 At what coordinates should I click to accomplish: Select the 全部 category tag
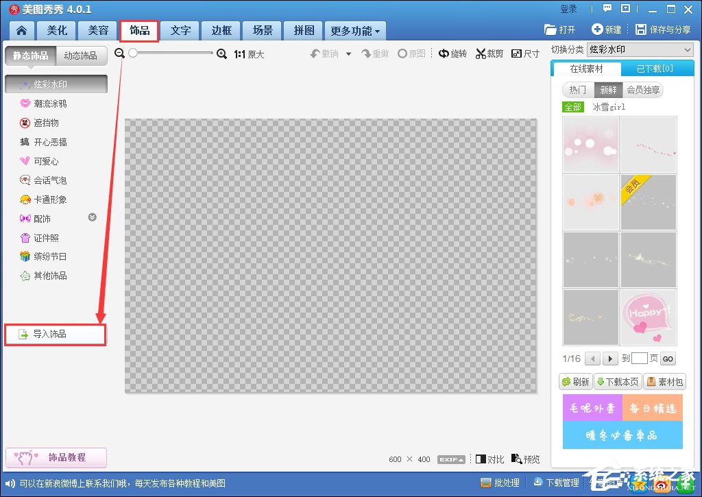click(573, 107)
